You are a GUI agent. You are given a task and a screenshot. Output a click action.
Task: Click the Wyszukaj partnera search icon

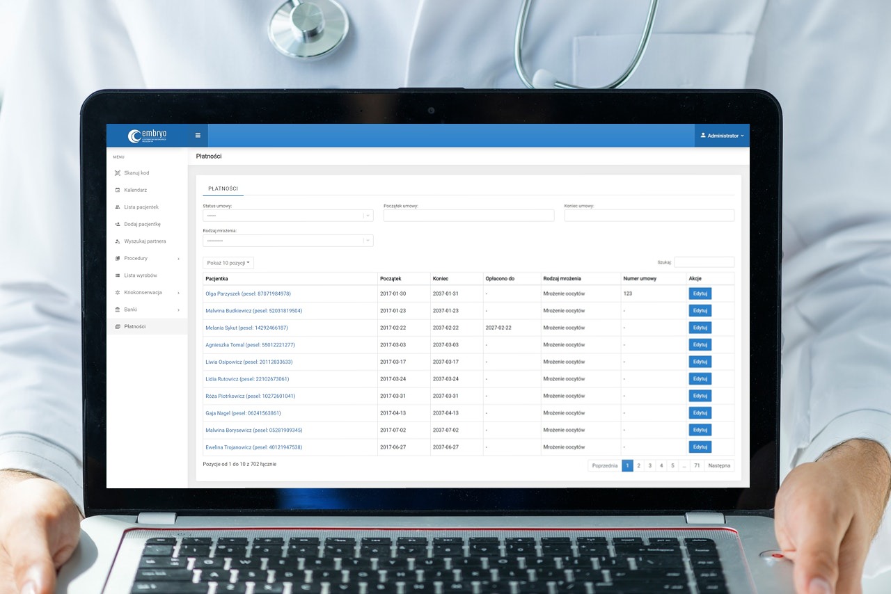pos(118,241)
